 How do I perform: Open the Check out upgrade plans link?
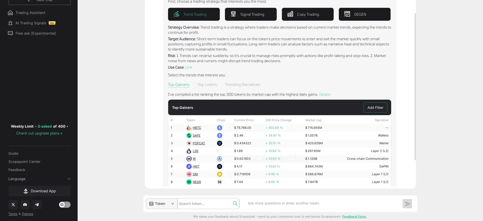(39, 133)
